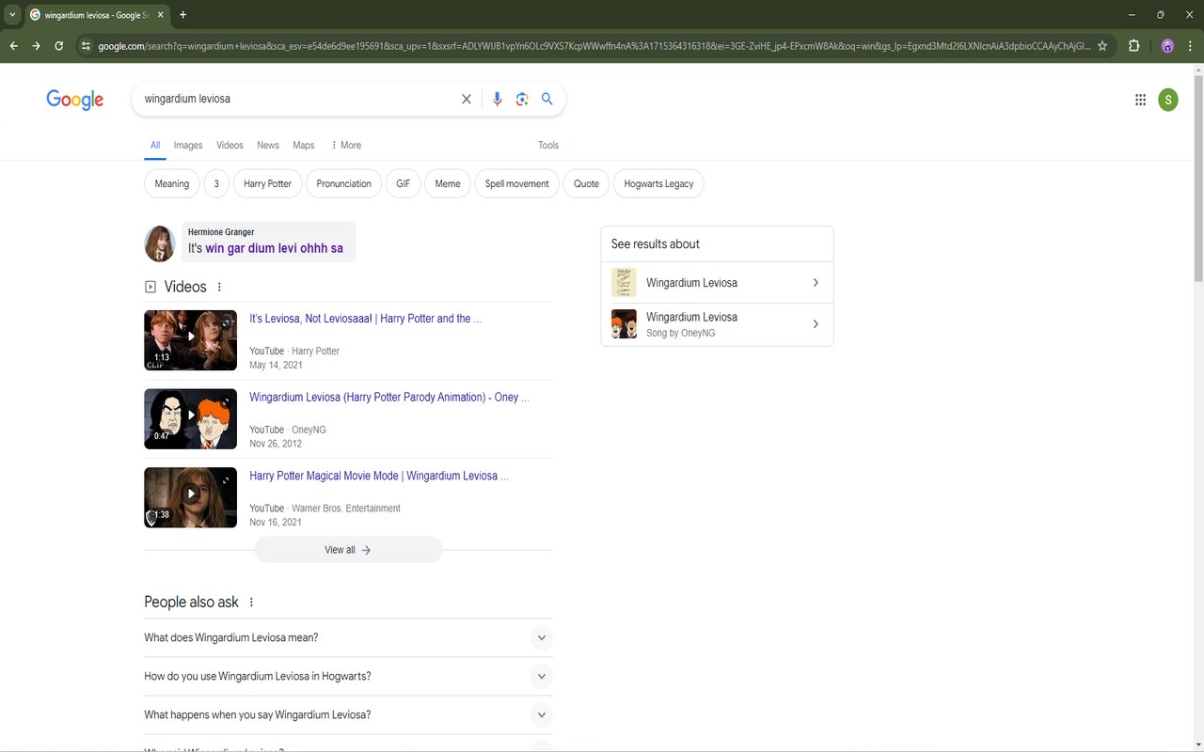Select the Pronunciation filter chip
Screen dimensions: 1204x752
click(x=343, y=183)
